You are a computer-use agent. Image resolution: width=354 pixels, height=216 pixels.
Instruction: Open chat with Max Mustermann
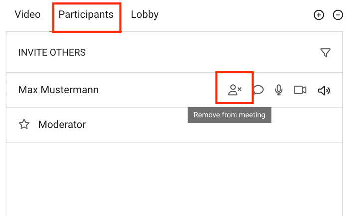pos(258,90)
